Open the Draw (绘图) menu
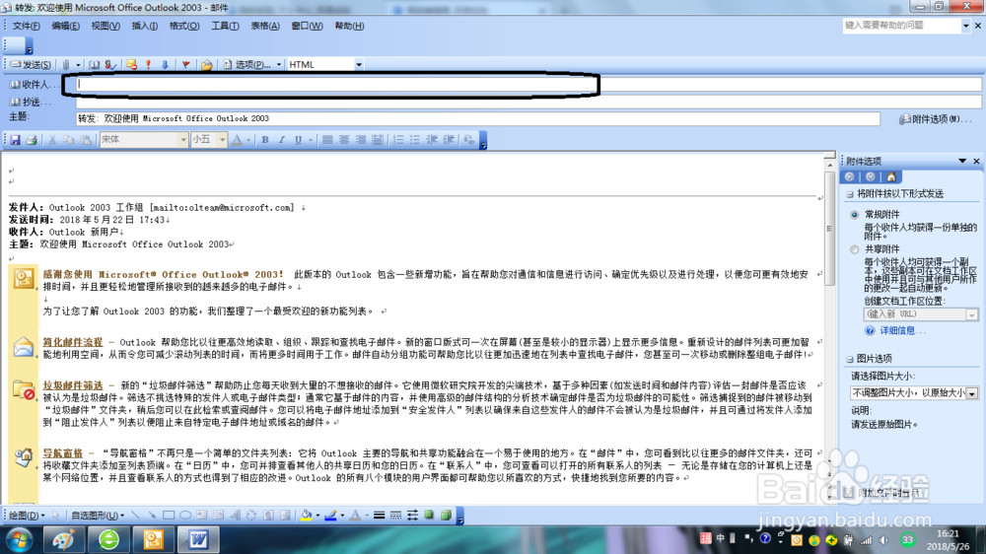The width and height of the screenshot is (986, 554). click(x=26, y=516)
